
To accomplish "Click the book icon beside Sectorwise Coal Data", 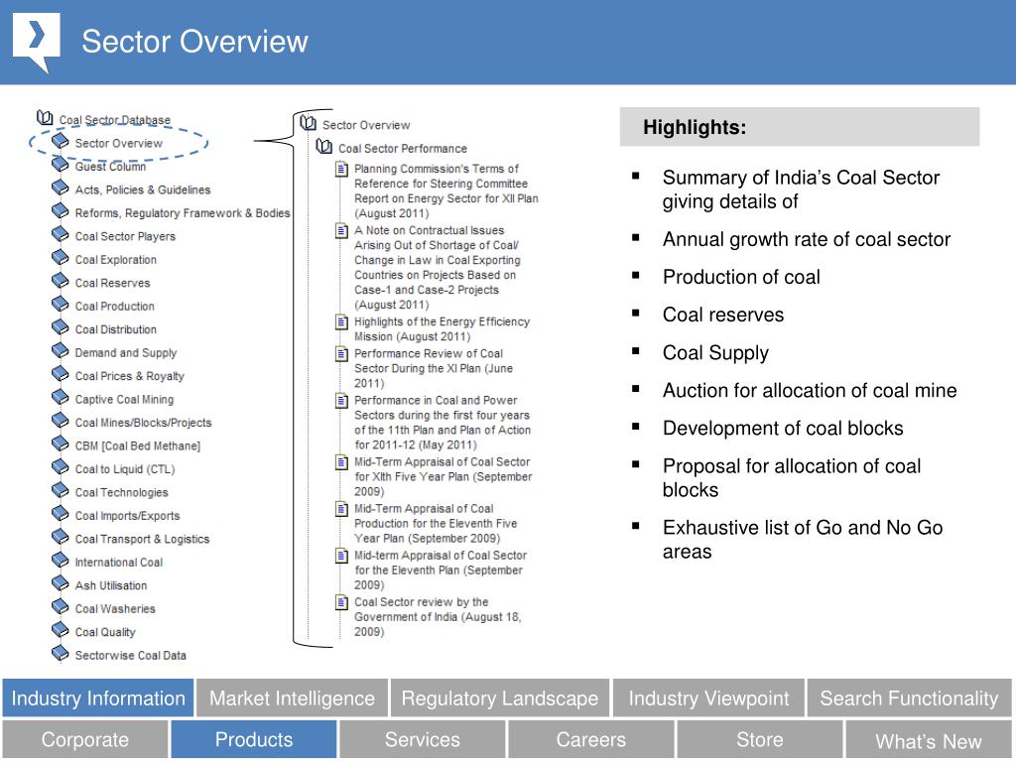I will [x=61, y=654].
